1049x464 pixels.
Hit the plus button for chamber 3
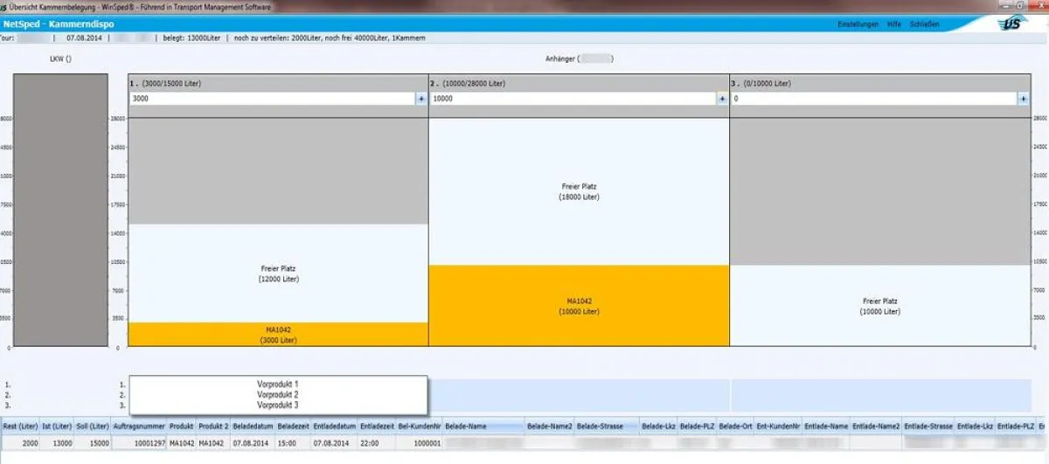[x=1023, y=100]
